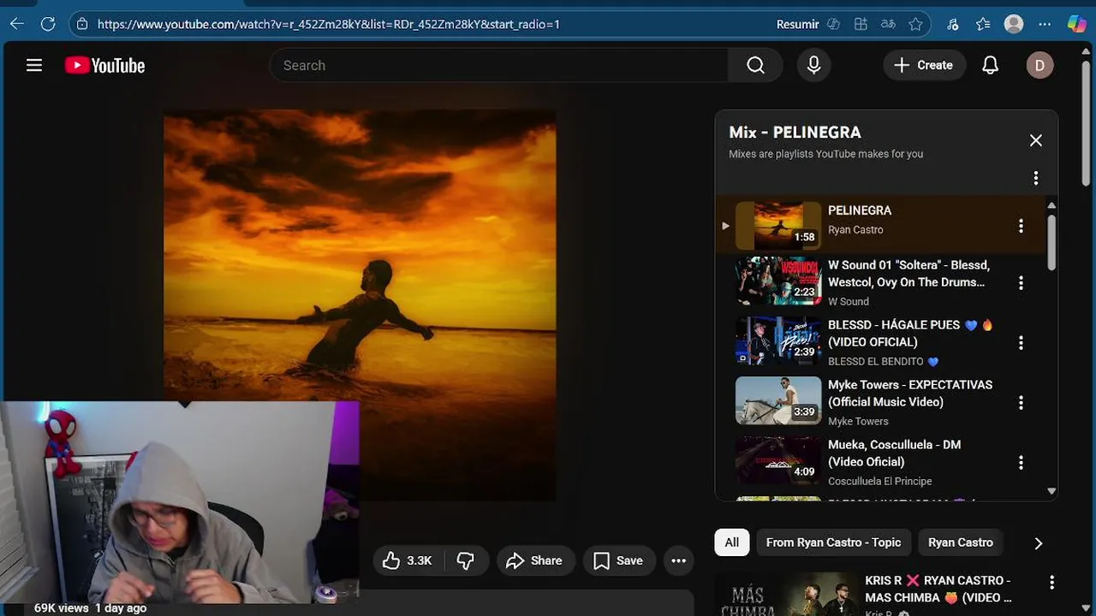Screen dimensions: 1096x616
Task: Select the All filter chip
Action: pyautogui.click(x=732, y=542)
